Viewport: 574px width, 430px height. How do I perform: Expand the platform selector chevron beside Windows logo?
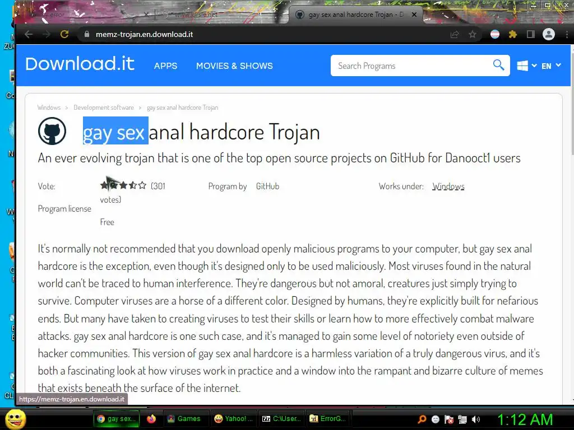coord(534,66)
